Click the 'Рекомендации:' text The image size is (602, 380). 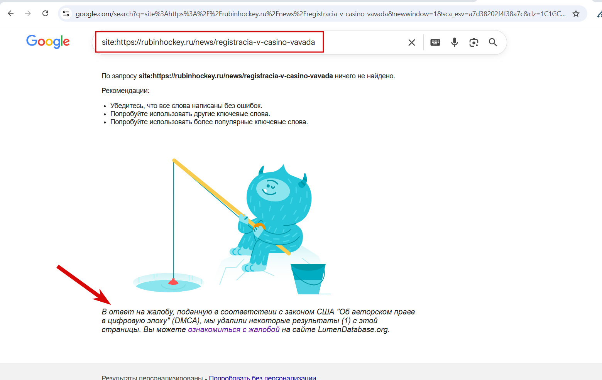pos(125,91)
